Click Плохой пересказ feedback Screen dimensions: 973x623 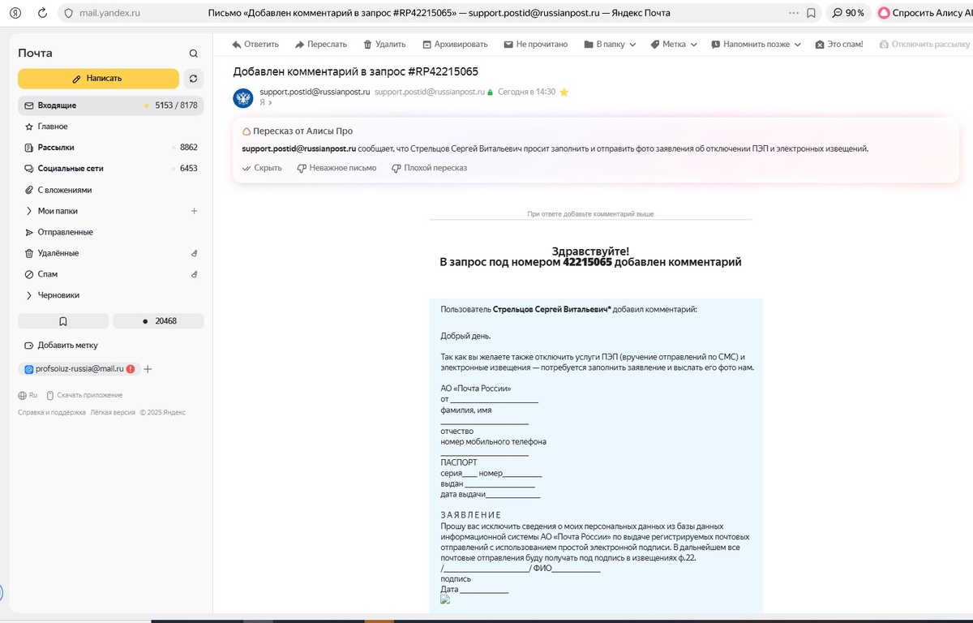point(429,168)
